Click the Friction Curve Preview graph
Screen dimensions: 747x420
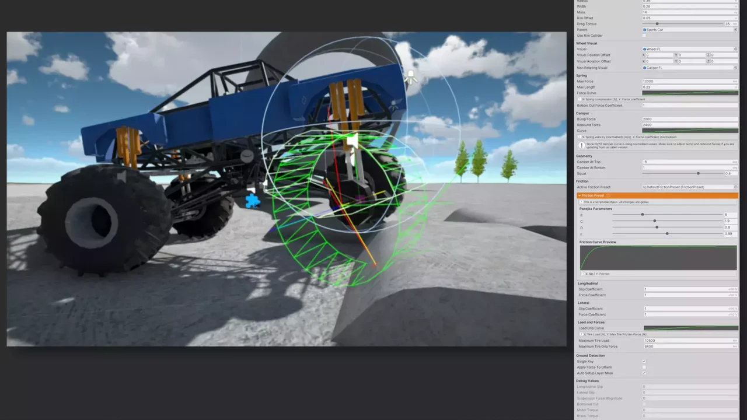pyautogui.click(x=658, y=258)
